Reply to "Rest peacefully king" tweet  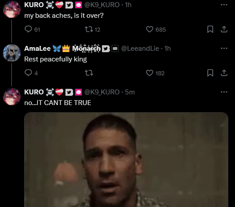[x=28, y=73]
